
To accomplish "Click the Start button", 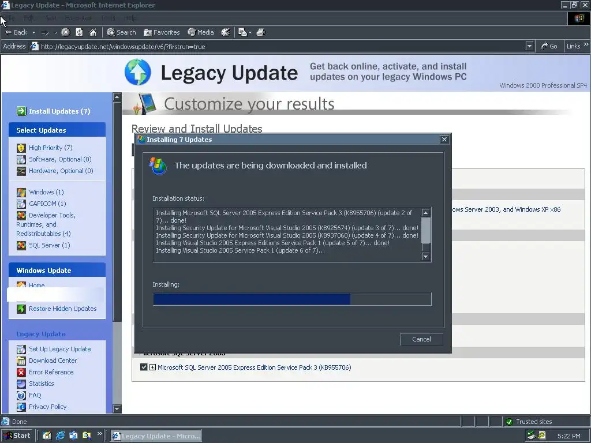I will tap(17, 436).
